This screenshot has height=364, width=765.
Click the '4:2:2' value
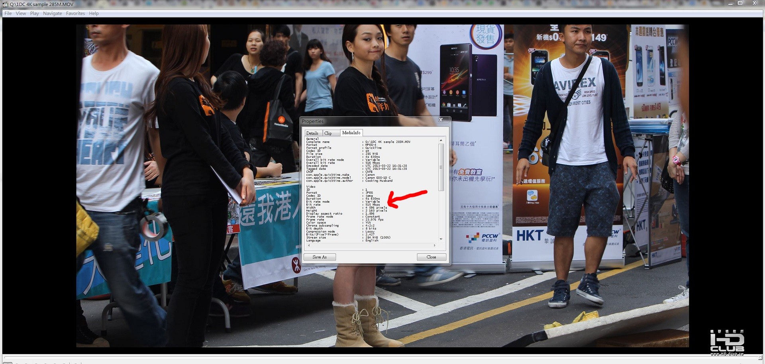[x=370, y=226]
